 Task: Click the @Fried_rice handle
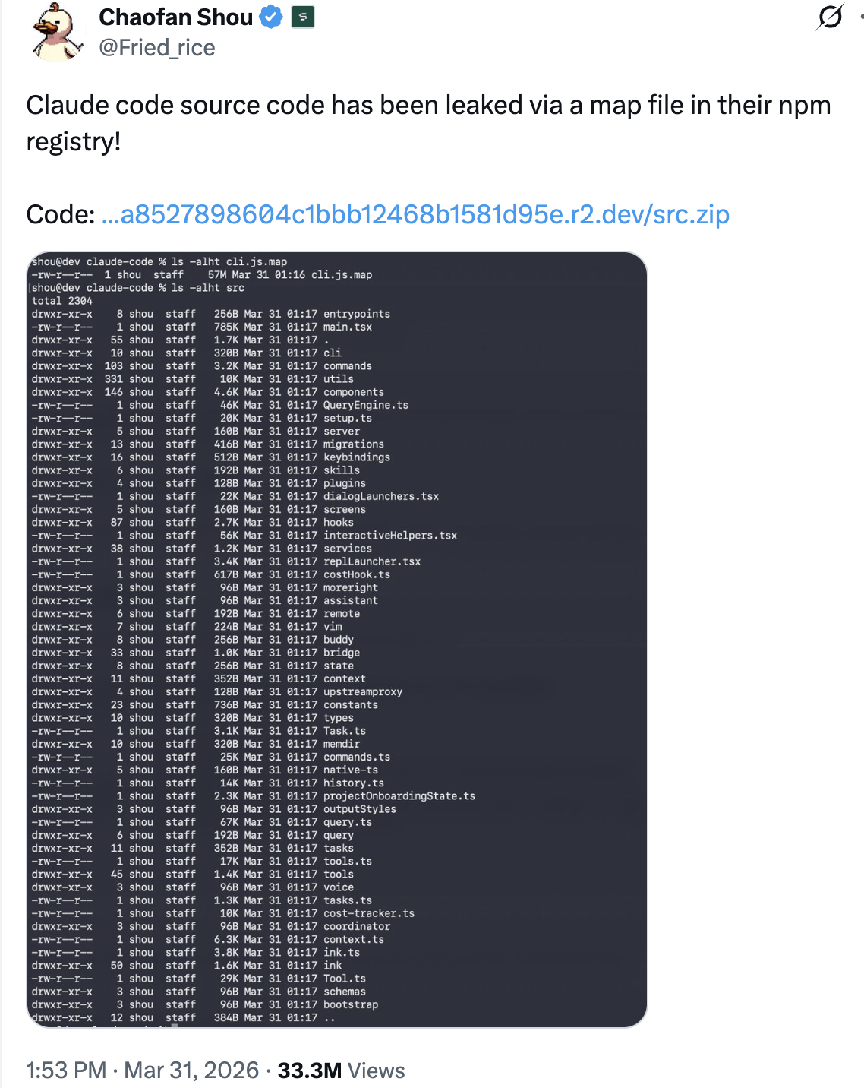coord(157,48)
